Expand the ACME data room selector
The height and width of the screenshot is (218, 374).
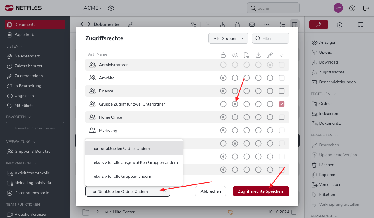click(x=93, y=8)
